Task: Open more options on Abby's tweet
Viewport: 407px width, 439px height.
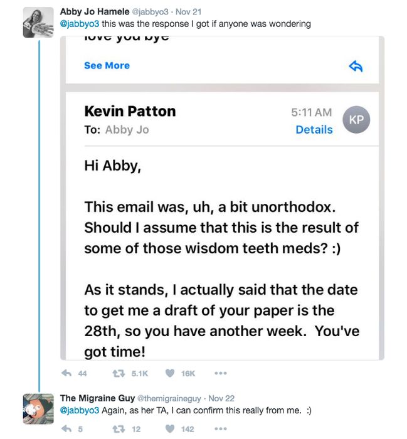Action: (x=221, y=373)
